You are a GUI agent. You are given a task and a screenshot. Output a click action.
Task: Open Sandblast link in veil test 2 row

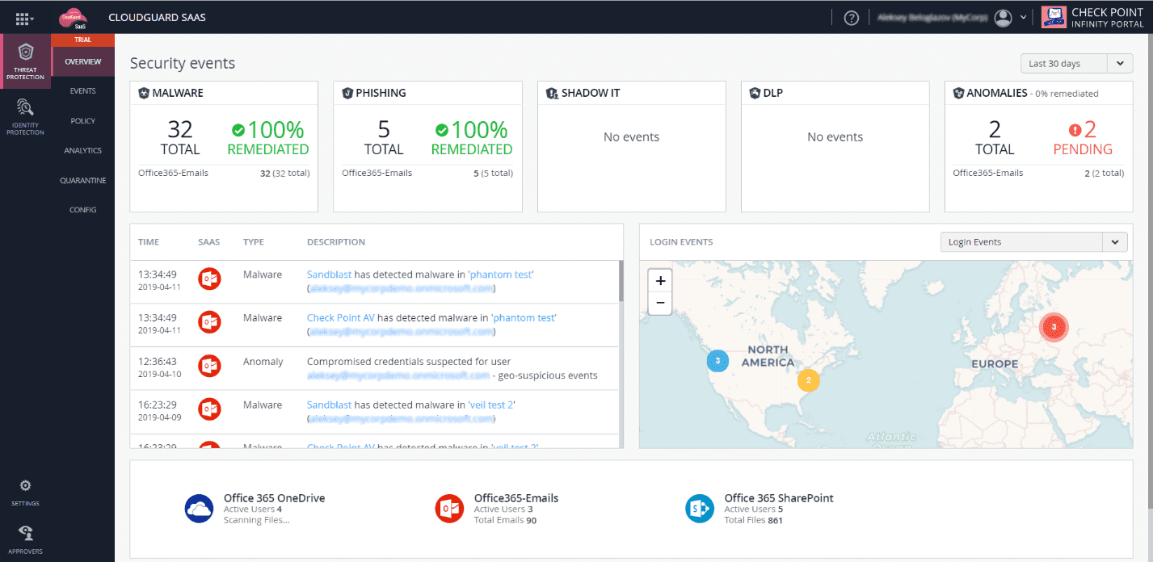pyautogui.click(x=329, y=405)
